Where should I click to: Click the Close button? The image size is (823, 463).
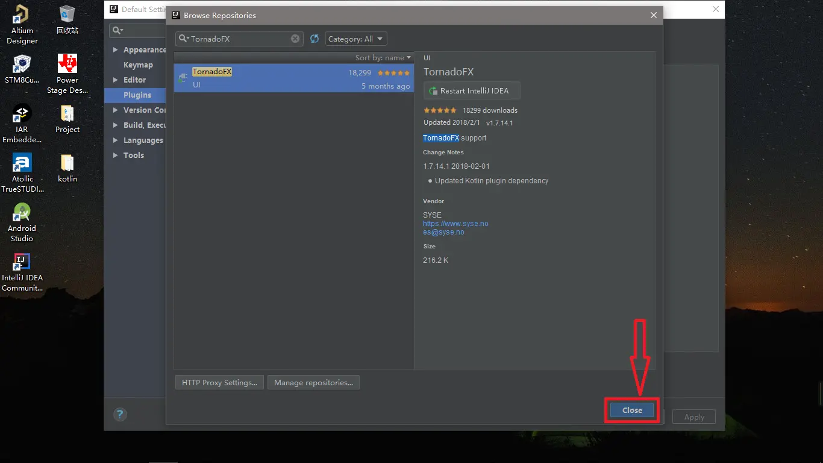632,410
